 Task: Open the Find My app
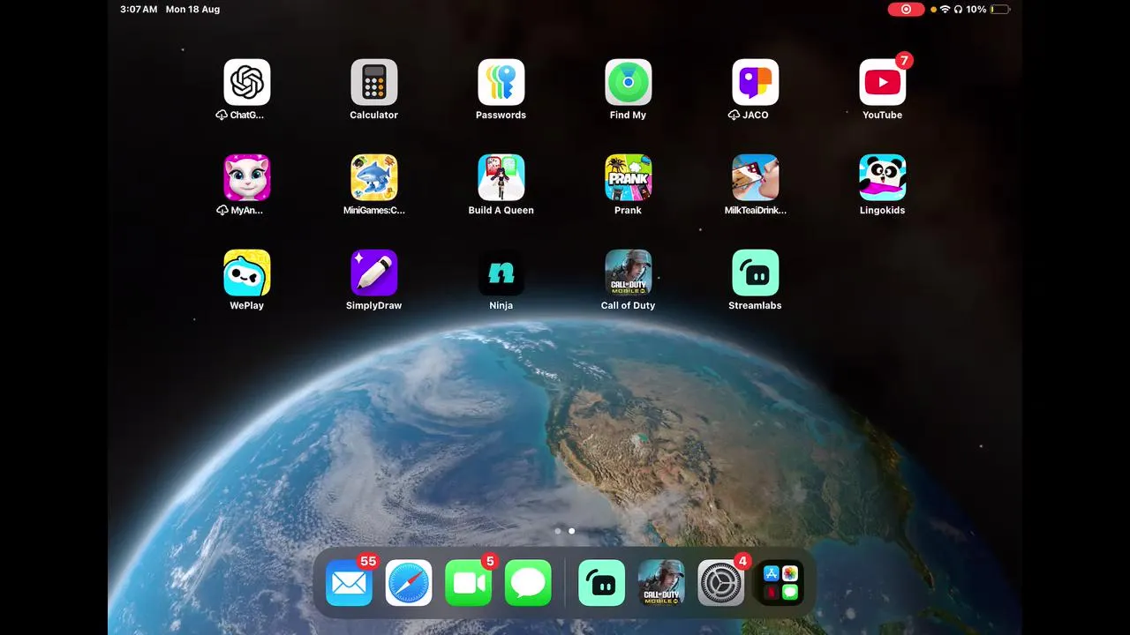[629, 82]
